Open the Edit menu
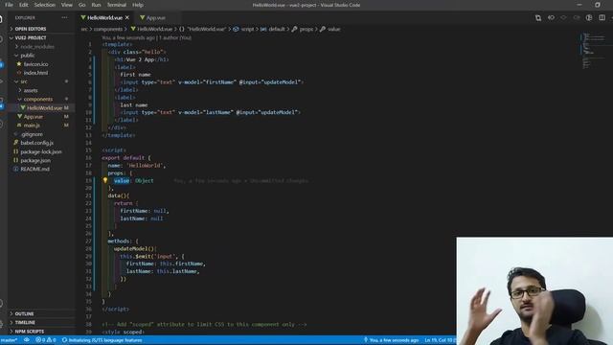The height and width of the screenshot is (345, 613). coord(23,5)
